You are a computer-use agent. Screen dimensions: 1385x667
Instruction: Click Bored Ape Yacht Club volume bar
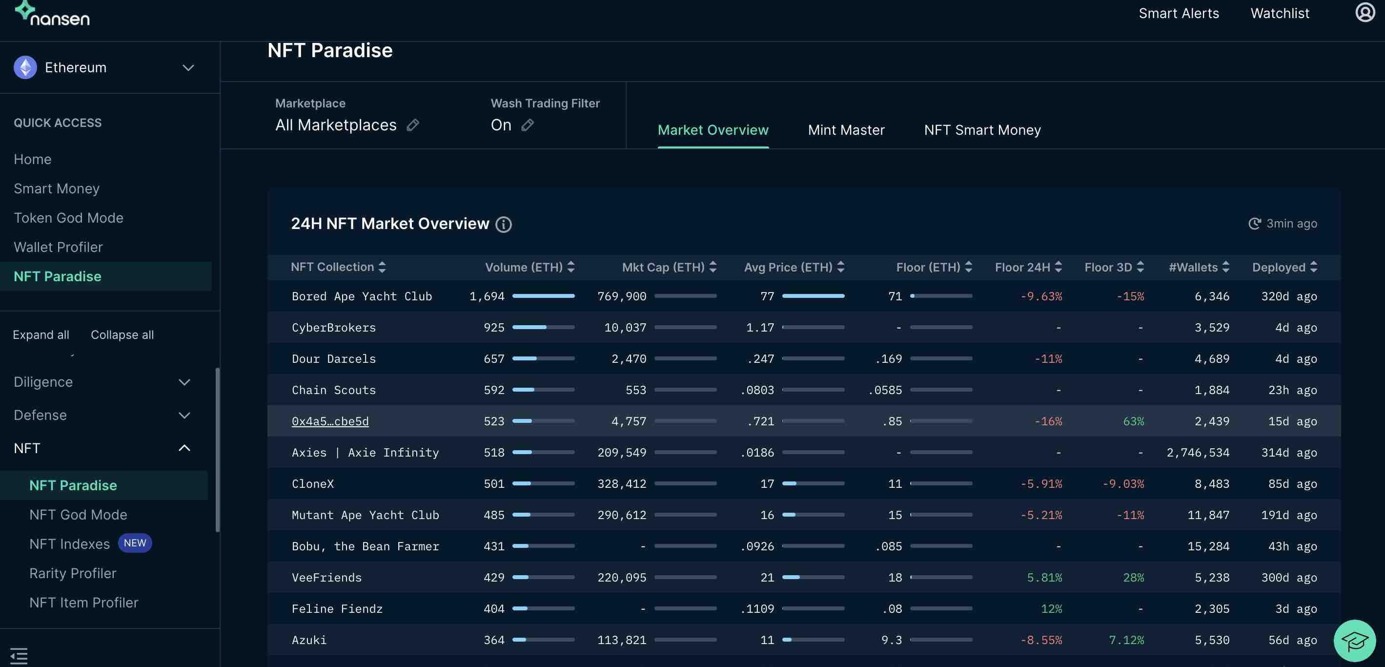543,296
